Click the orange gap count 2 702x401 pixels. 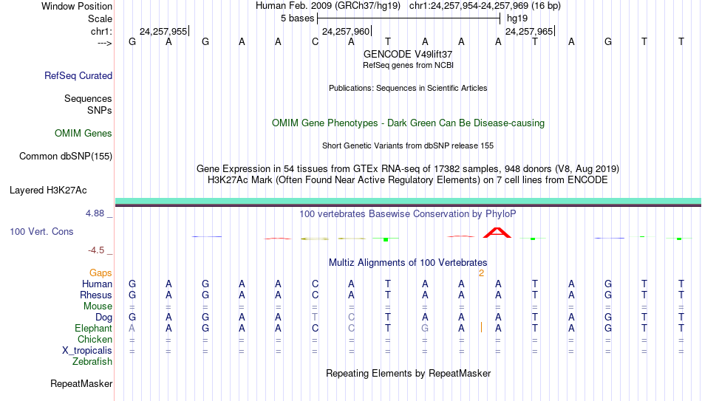pyautogui.click(x=481, y=273)
